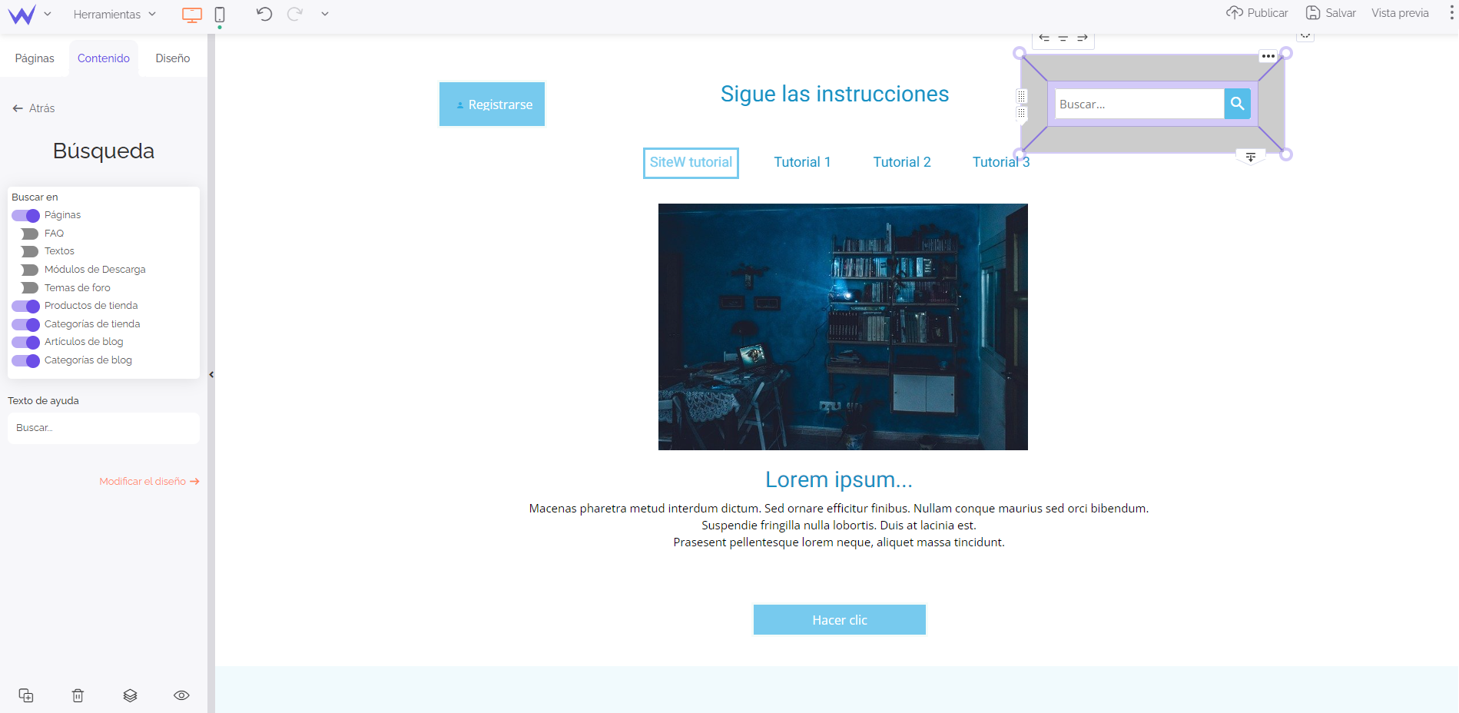Open the search block three-dots menu

pos(1268,56)
